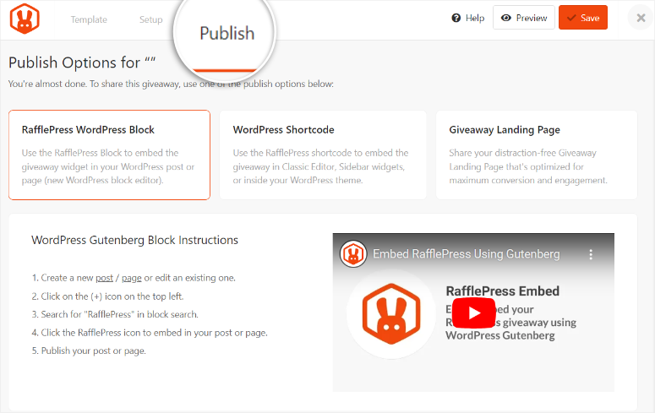Choose the WordPress Shortcode option
This screenshot has width=655, height=413.
pos(323,155)
